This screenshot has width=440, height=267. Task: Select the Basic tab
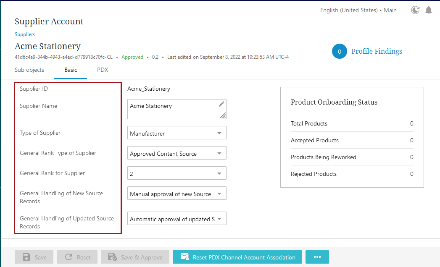[71, 70]
